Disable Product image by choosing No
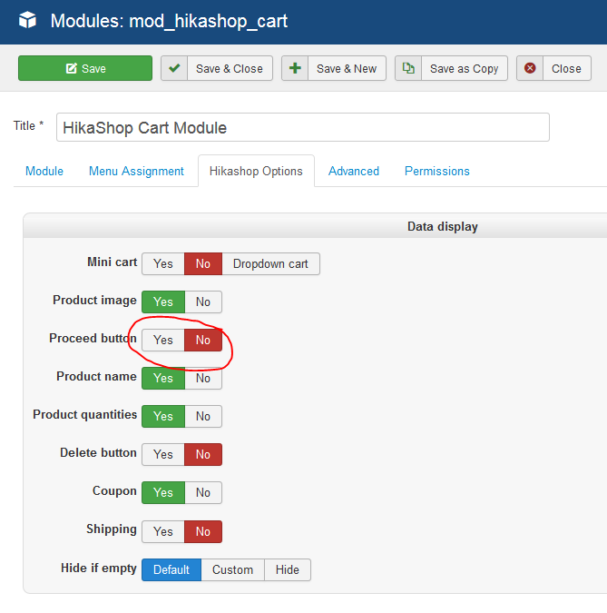The width and height of the screenshot is (607, 613). (203, 302)
